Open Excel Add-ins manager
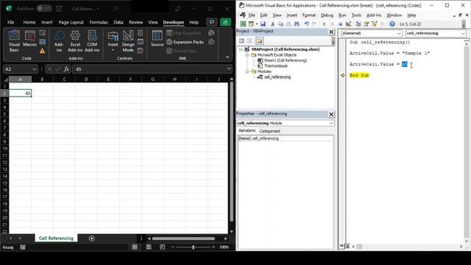This screenshot has height=265, width=471. [x=75, y=41]
